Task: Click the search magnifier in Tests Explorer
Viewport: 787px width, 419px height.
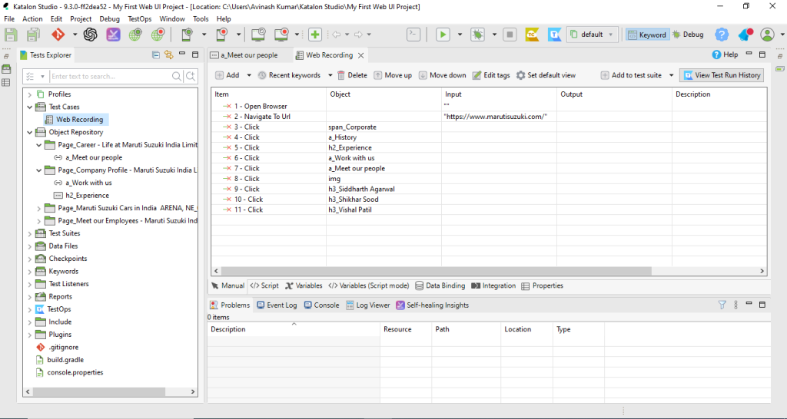Action: pos(177,76)
